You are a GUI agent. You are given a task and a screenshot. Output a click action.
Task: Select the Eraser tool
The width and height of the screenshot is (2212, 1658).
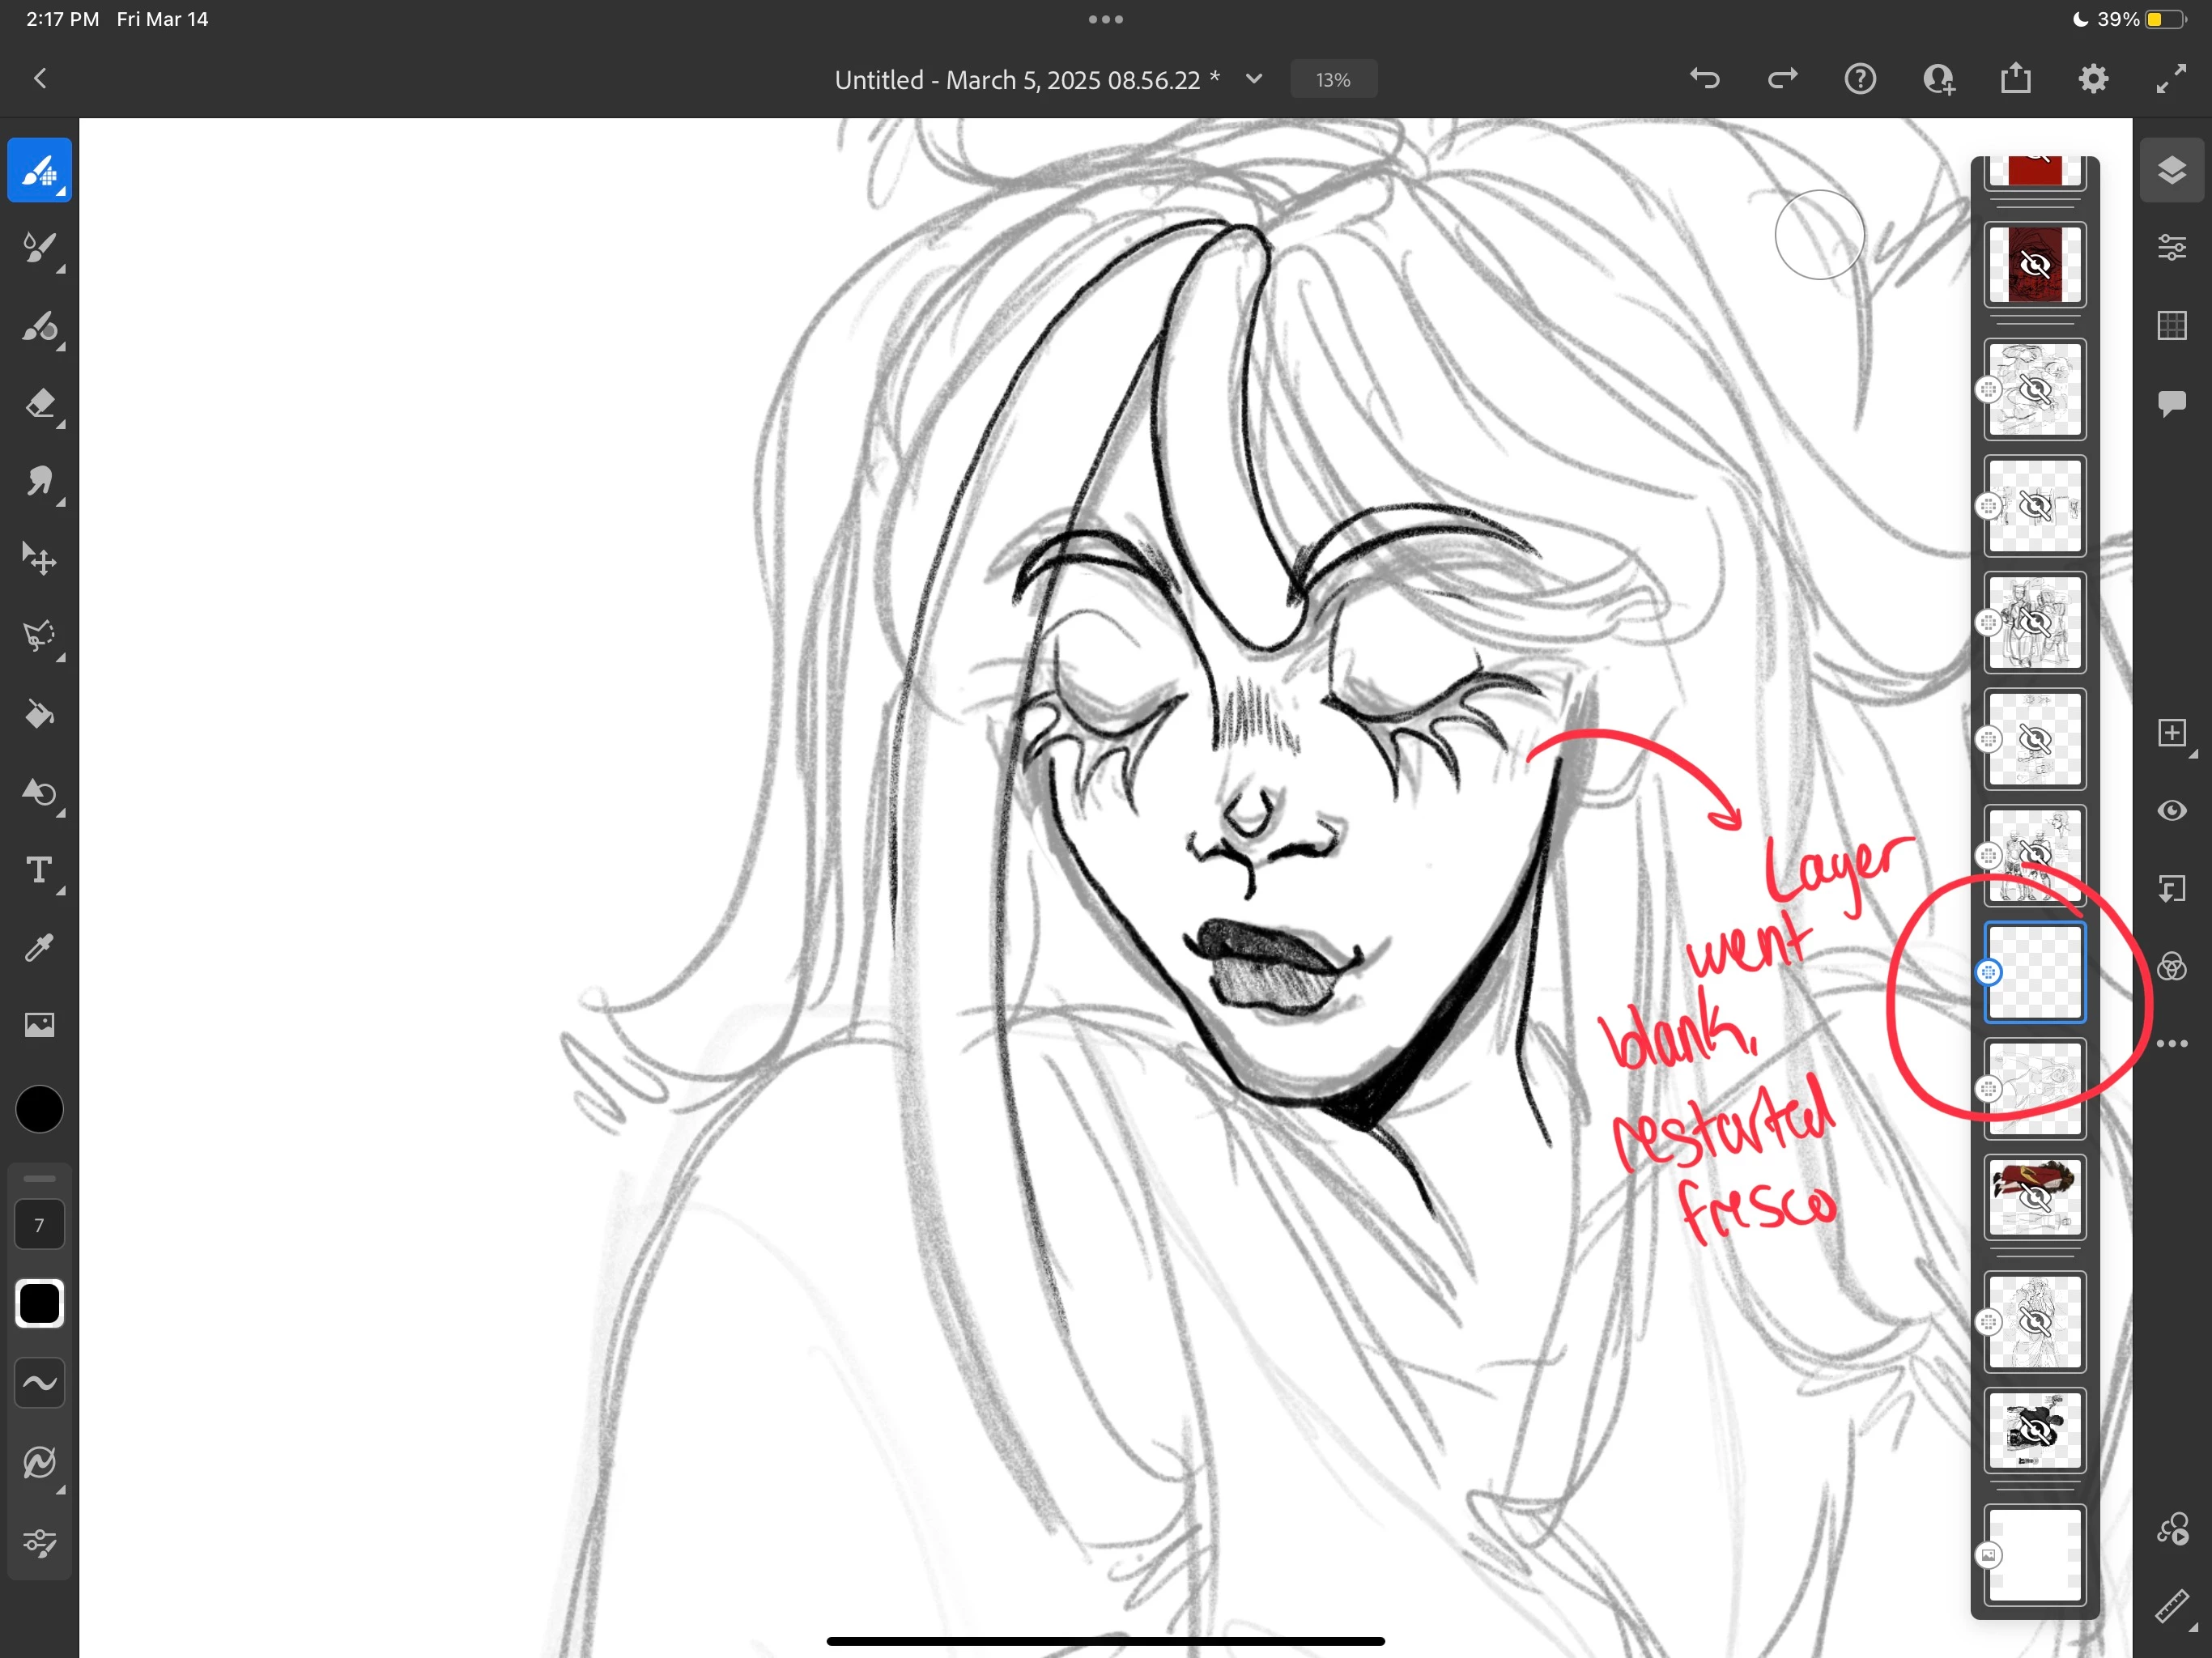[x=39, y=403]
